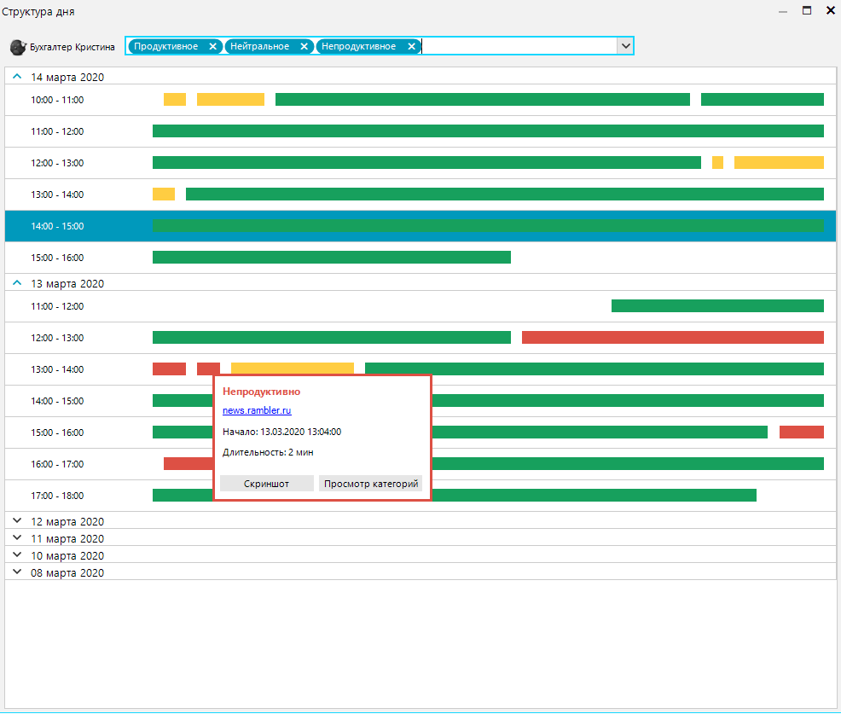Click the yellow neutral segment at 13:00 on 13 марта
This screenshot has height=714, width=841.
292,369
